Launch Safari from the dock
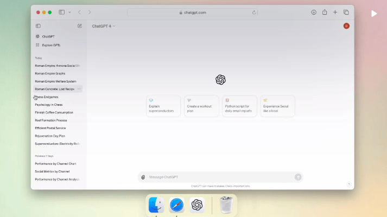Screen dimensions: 387x217 (176, 205)
